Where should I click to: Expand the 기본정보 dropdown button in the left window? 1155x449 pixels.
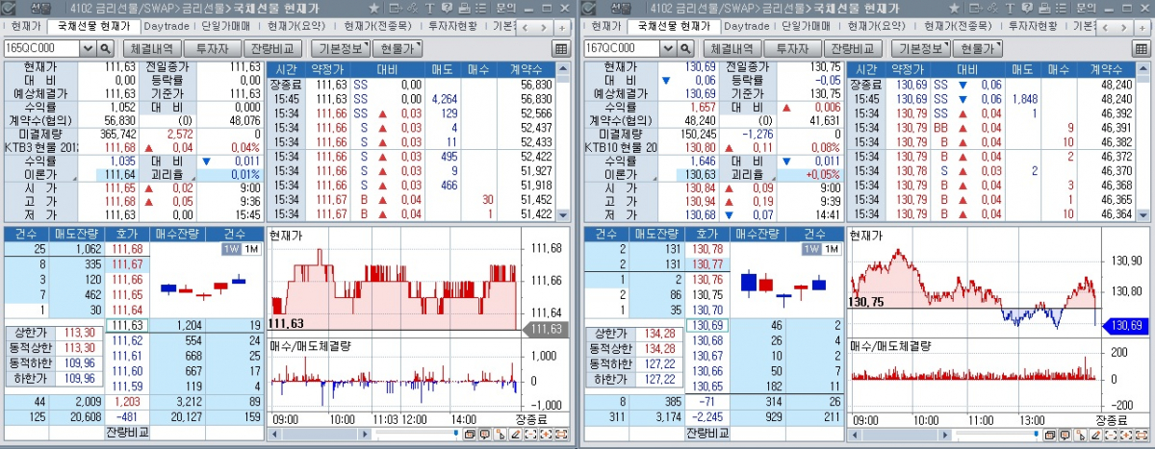coord(342,47)
